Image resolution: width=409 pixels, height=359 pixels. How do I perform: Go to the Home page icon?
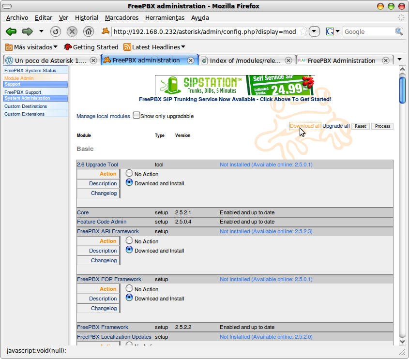coord(88,31)
